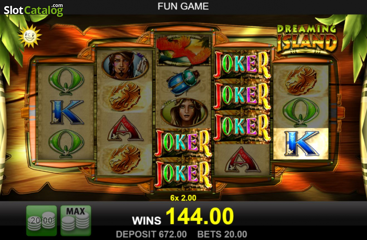Viewport: 367px width, 240px height.
Task: Select the red A symbol on reel two
Action: (x=125, y=128)
